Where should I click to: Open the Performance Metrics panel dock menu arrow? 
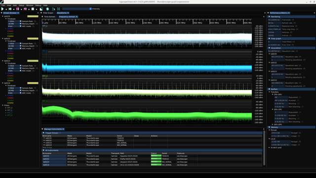268,13
